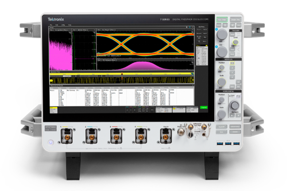
Task: Click the Navigate left arrow button
Action: 232,115
